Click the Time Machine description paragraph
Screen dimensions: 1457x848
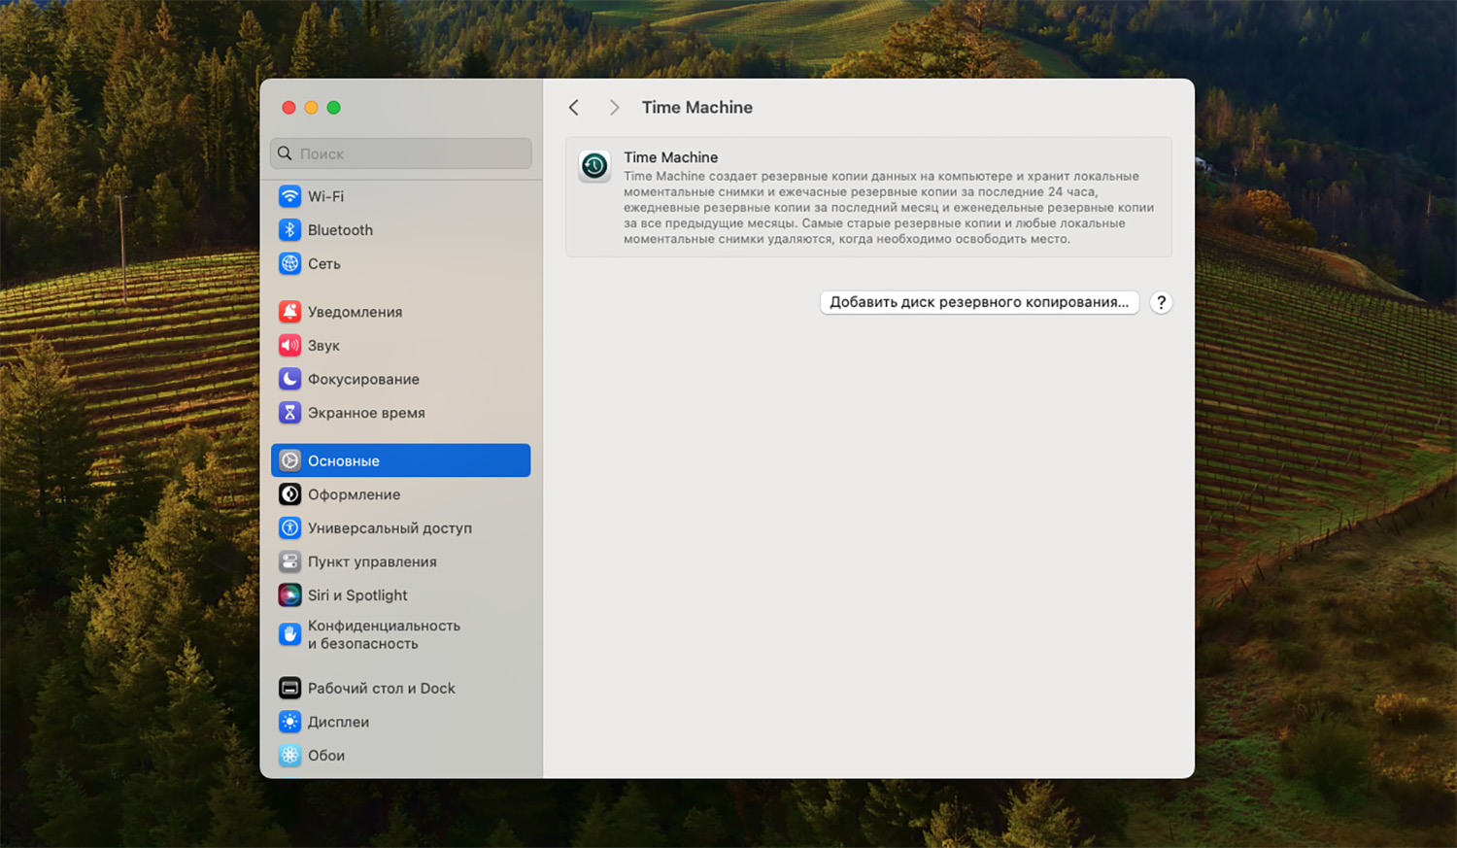889,208
